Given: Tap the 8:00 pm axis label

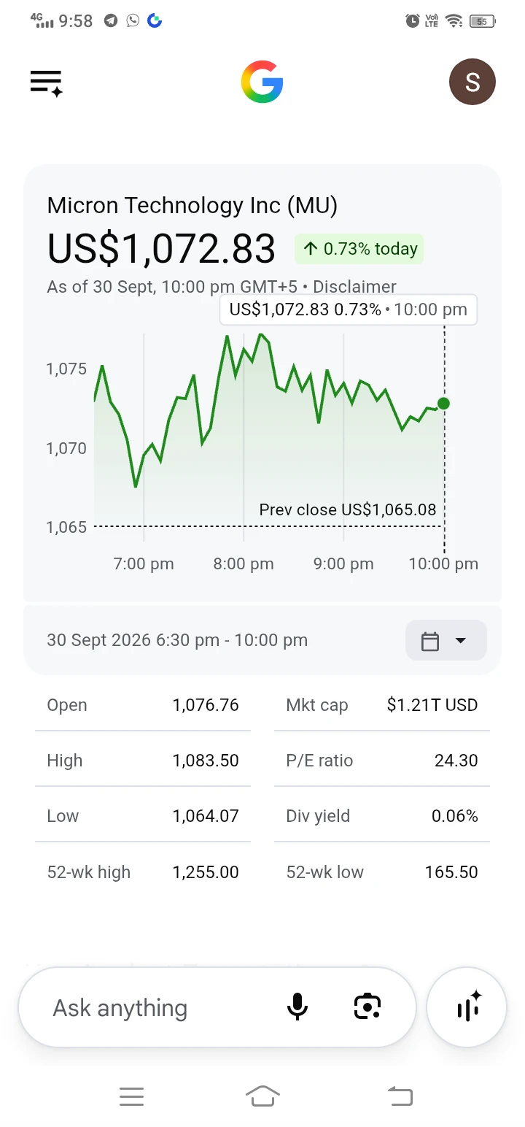Looking at the screenshot, I should (244, 563).
